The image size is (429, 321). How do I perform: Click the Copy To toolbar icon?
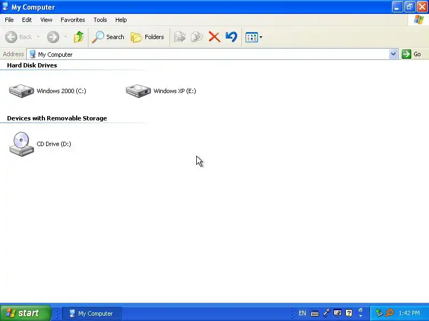[x=197, y=37]
